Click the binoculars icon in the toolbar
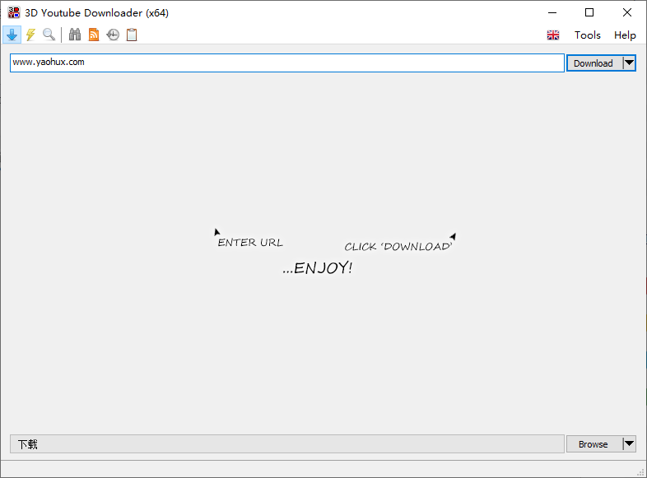The image size is (647, 478). (x=75, y=35)
